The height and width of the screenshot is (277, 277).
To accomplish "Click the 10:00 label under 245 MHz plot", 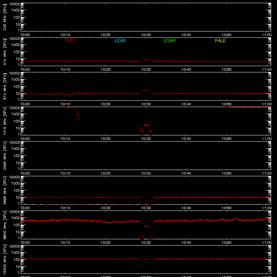I will point(25,35).
